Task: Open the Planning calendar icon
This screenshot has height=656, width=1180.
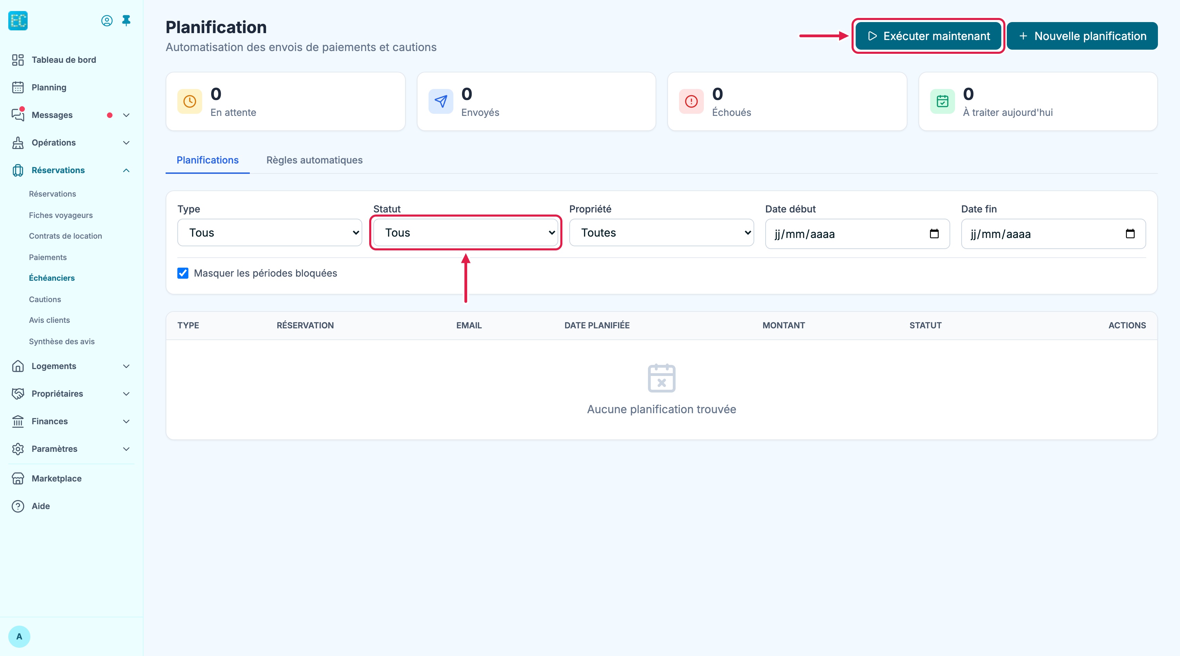Action: coord(18,88)
